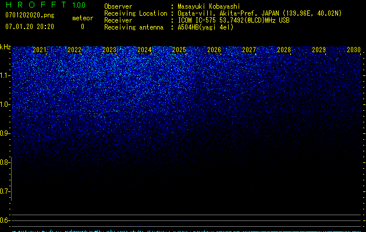The height and width of the screenshot is (232, 366).
Task: Click the Receiver label
Action: (118, 20)
